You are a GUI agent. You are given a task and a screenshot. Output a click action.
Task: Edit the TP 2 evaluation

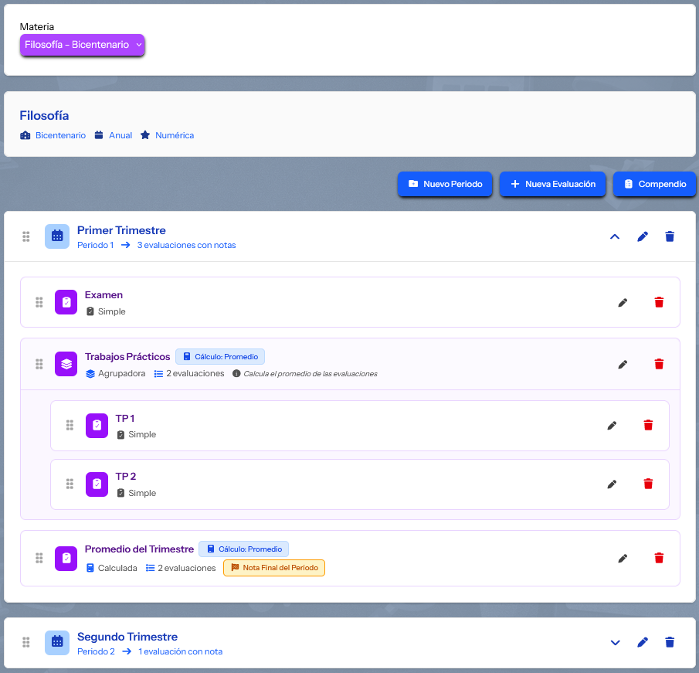coord(612,484)
